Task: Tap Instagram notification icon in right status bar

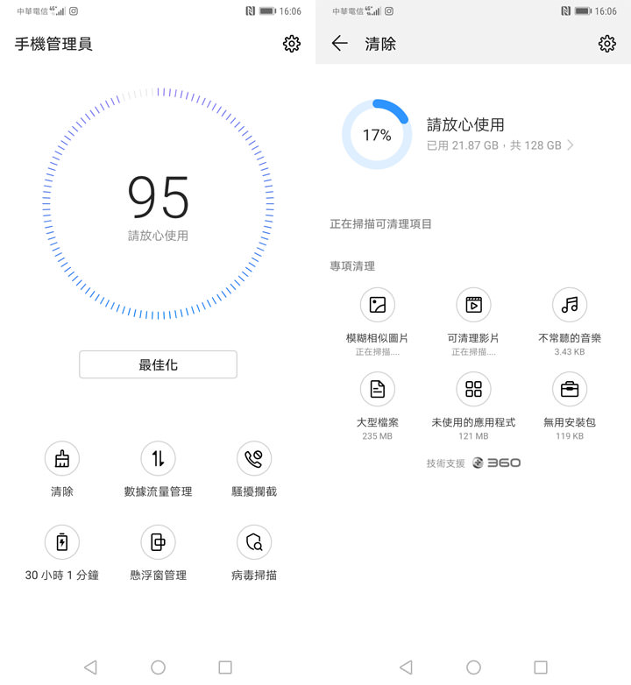Action: (389, 11)
